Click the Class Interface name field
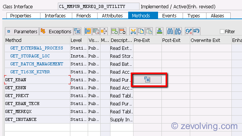Image resolution: width=242 pixels, height=136 pixels. click(x=99, y=6)
